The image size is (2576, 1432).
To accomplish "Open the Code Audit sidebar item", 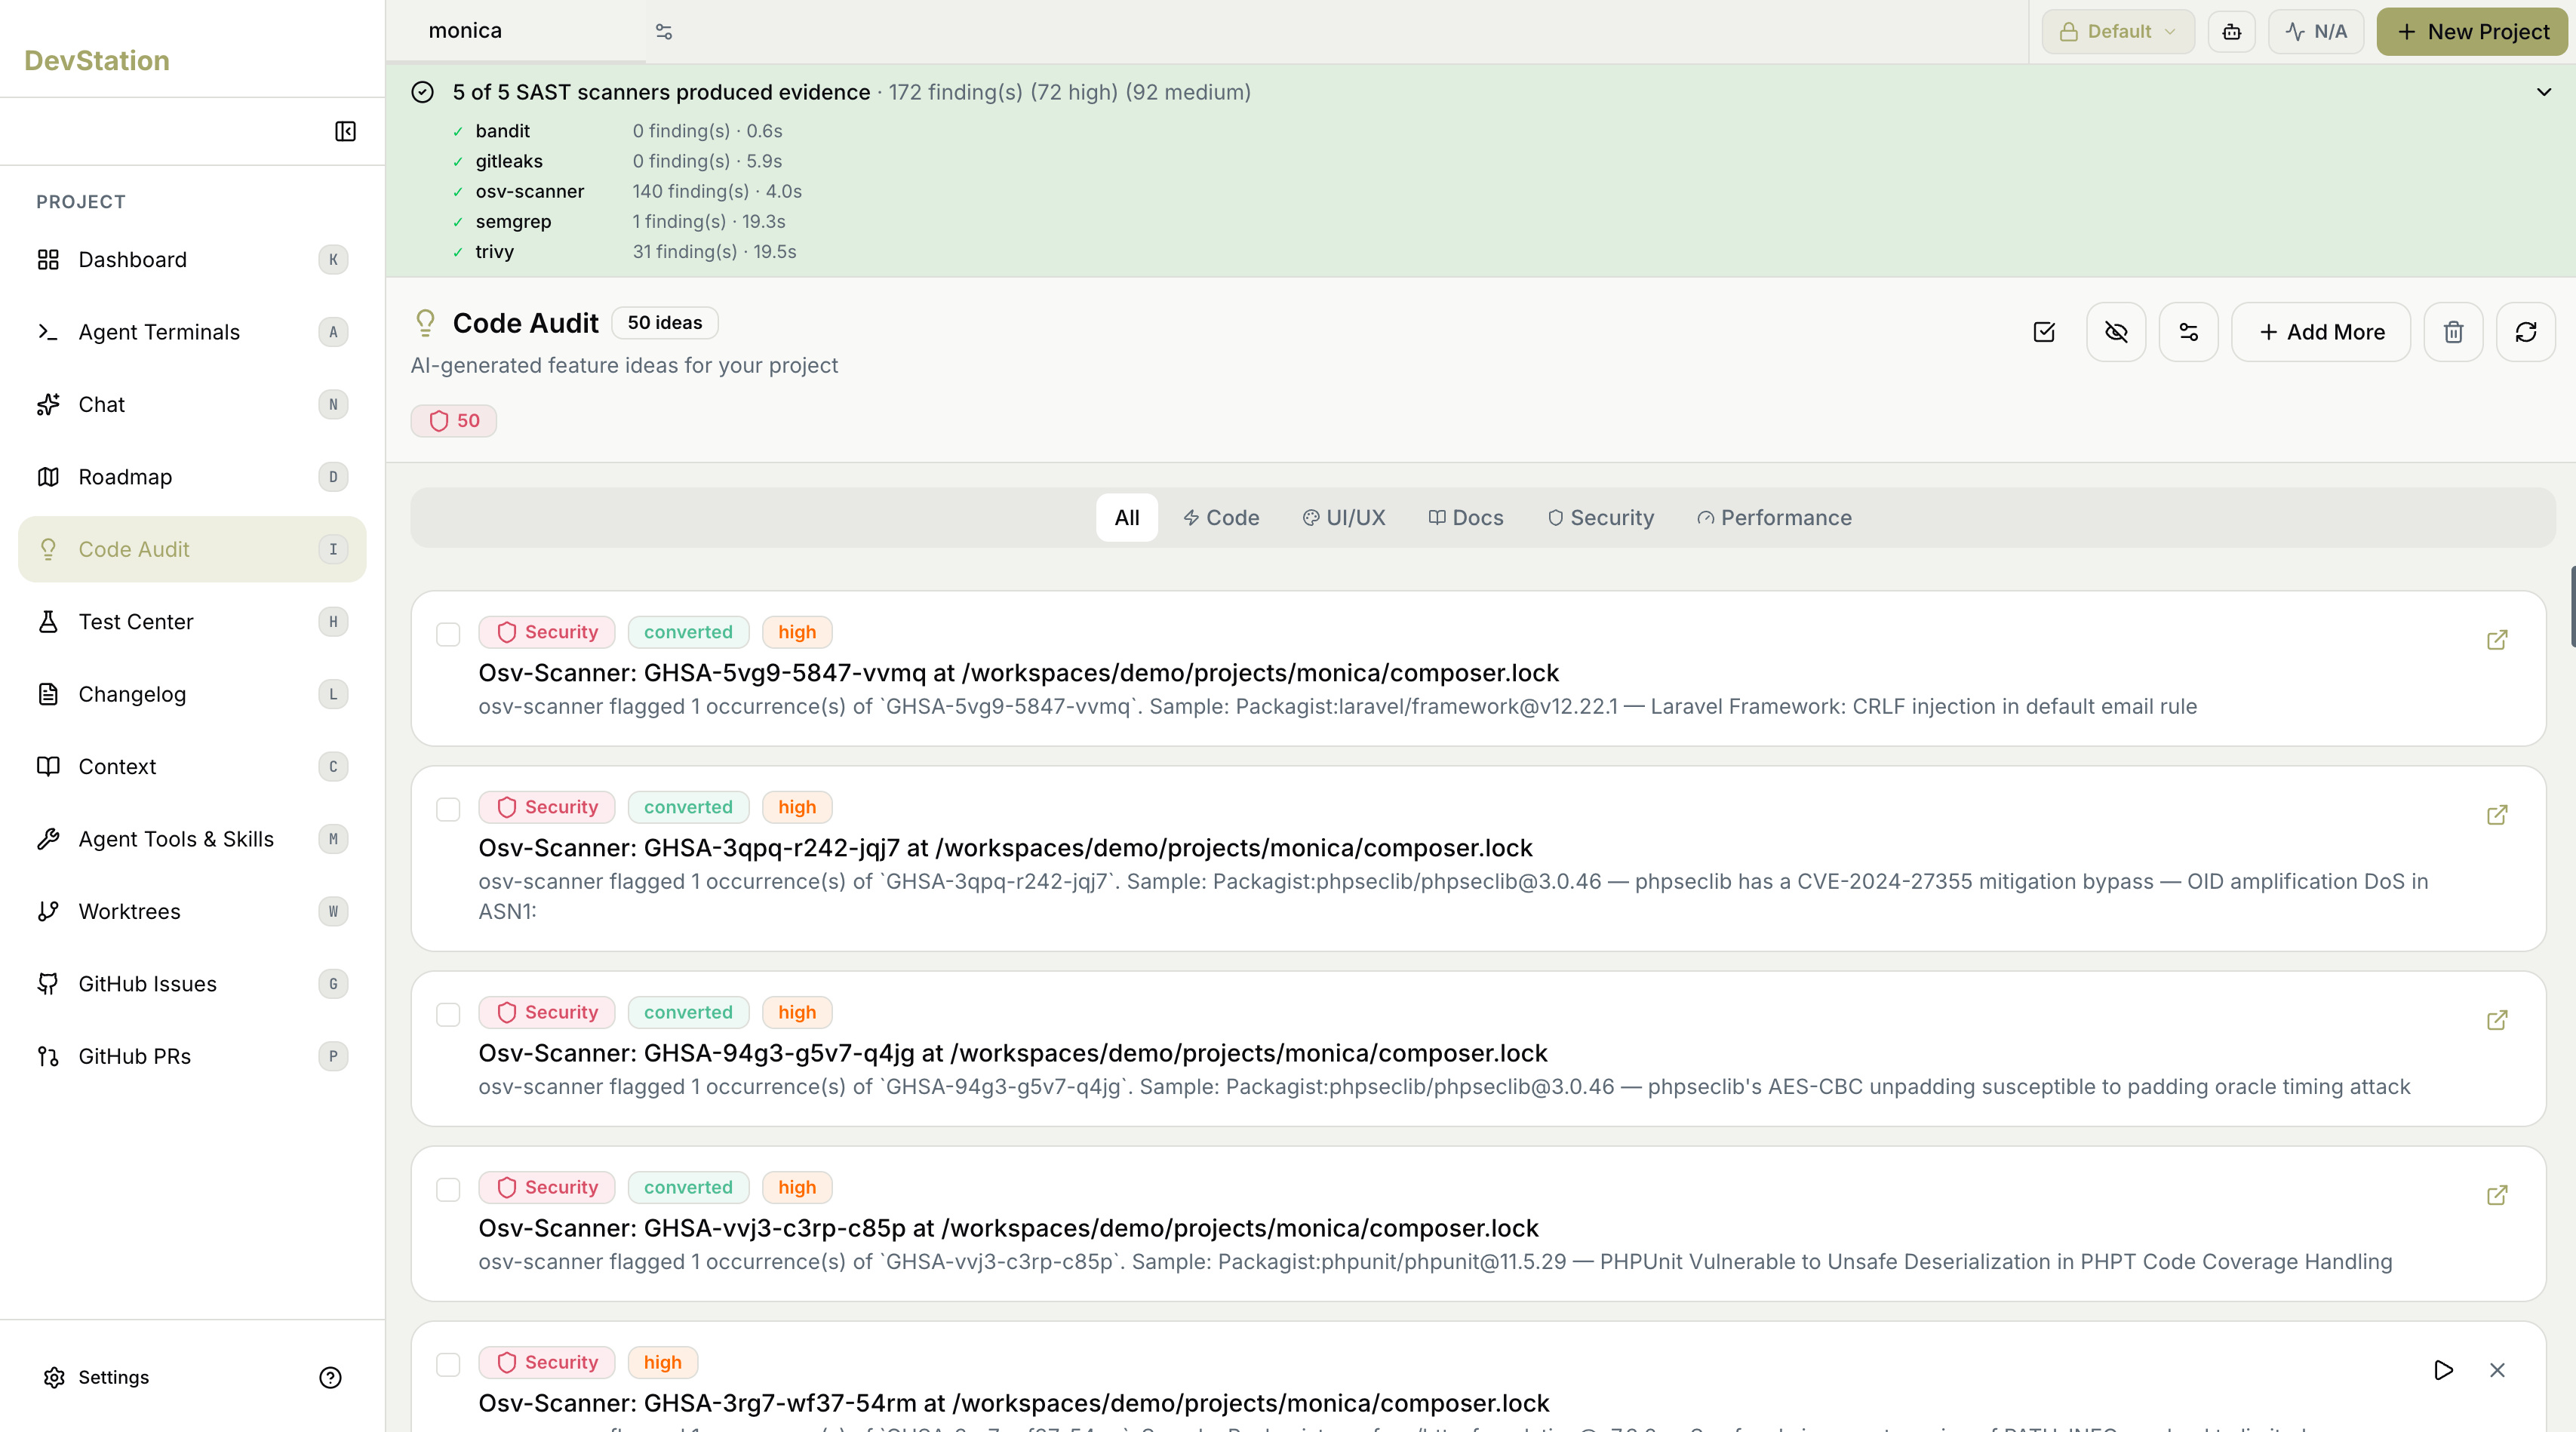I will (192, 549).
